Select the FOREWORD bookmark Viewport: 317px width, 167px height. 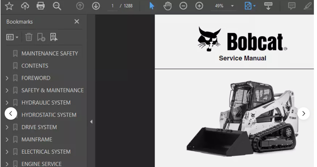coord(36,78)
